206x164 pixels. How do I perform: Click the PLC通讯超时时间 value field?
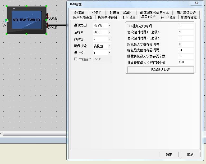tap(186, 26)
